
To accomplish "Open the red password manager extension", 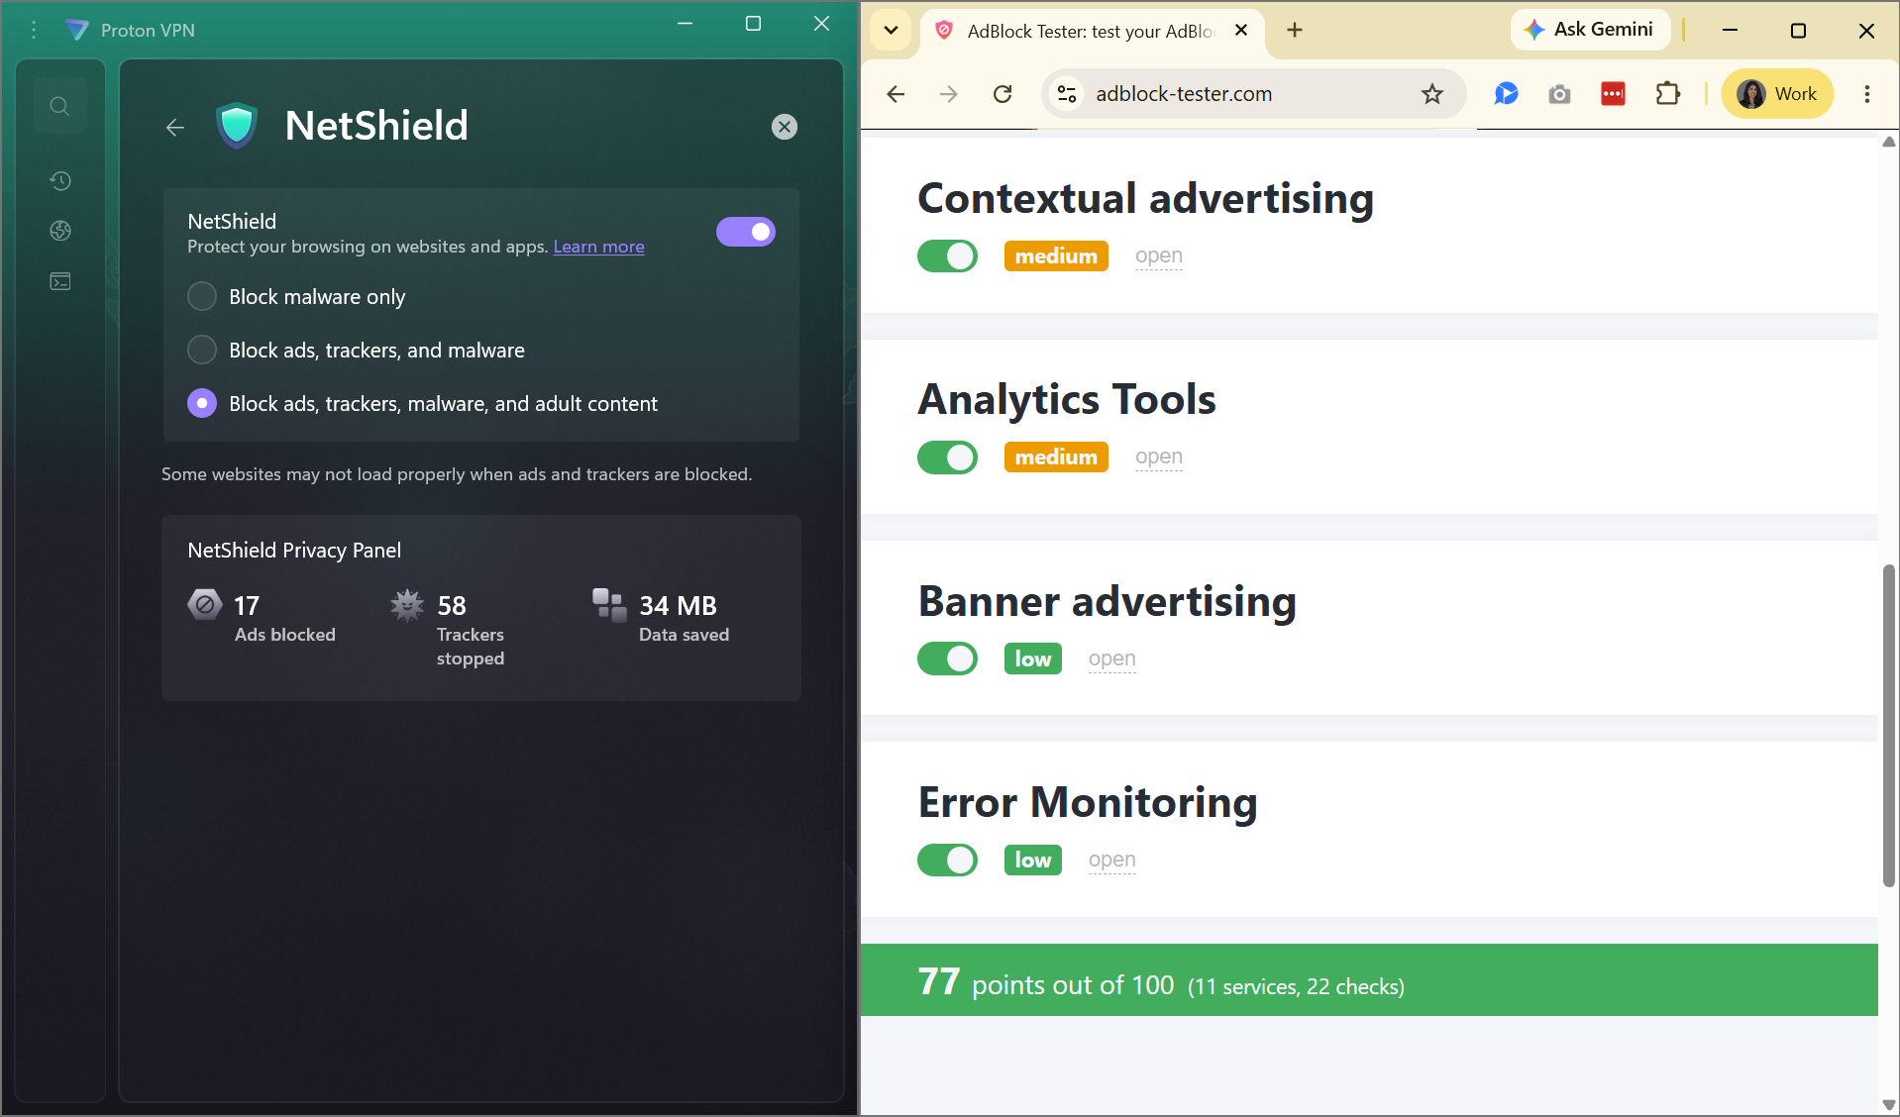I will [1613, 94].
